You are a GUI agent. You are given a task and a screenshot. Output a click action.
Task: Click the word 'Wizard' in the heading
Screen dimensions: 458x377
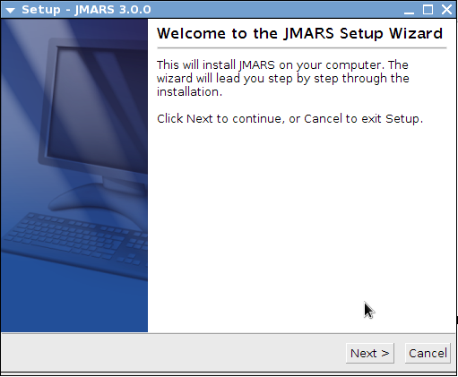416,33
